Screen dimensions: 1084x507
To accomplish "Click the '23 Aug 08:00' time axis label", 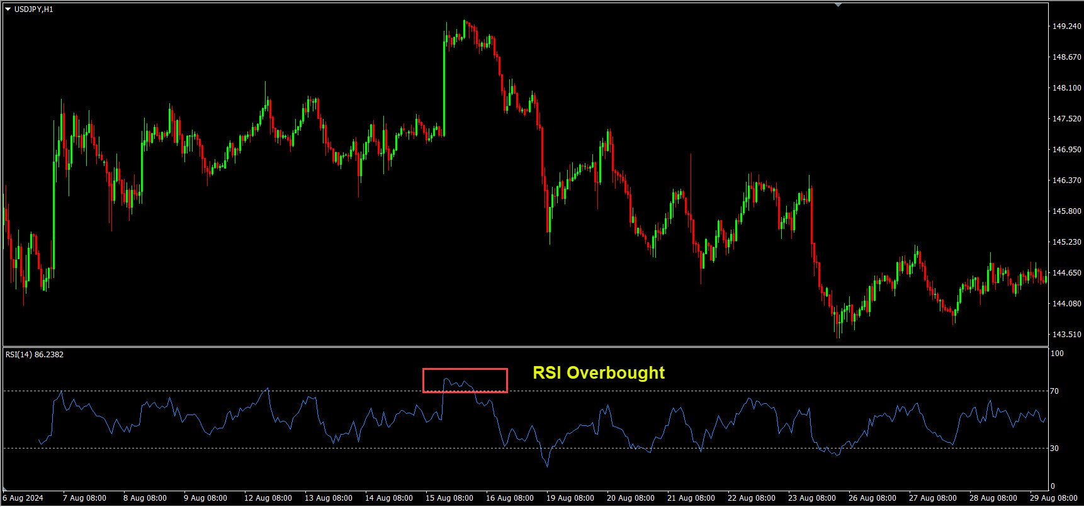I will [811, 498].
